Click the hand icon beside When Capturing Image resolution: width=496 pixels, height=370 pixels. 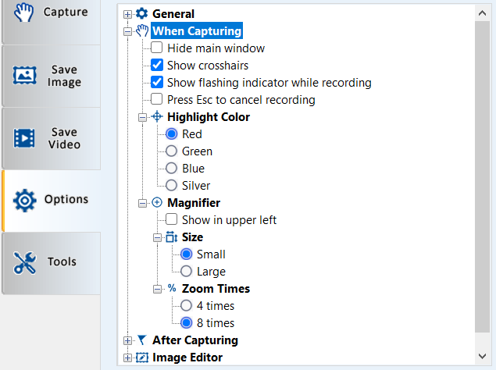click(x=141, y=31)
